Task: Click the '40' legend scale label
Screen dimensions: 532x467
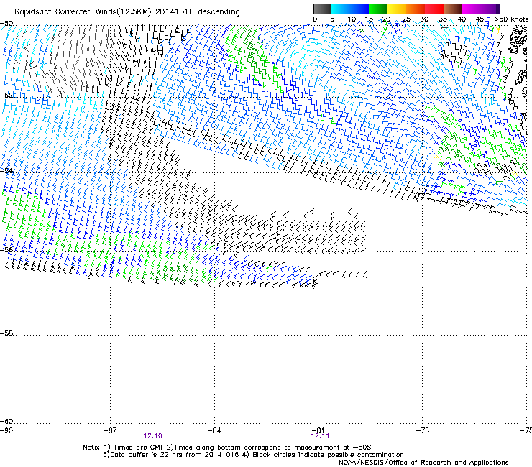Action: pyautogui.click(x=462, y=19)
